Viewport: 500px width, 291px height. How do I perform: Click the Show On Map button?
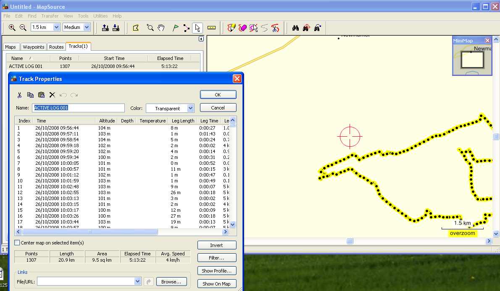[x=217, y=284]
